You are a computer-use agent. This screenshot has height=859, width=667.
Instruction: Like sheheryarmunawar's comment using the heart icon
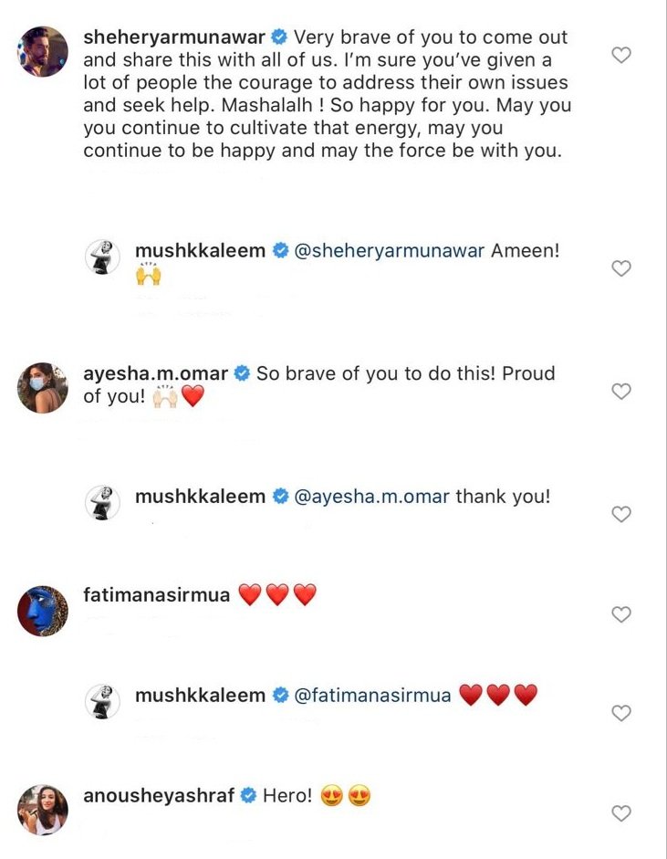[621, 55]
